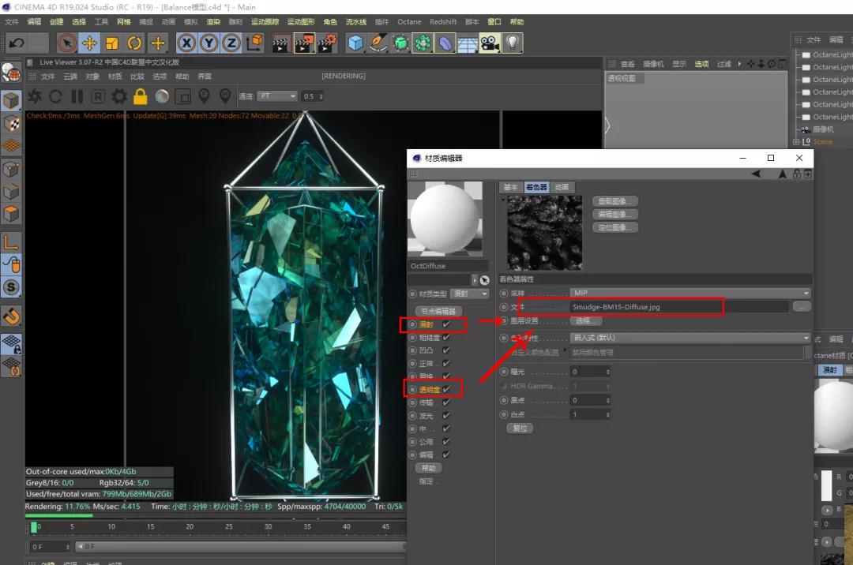The height and width of the screenshot is (565, 853).
Task: Click the file browse '...' button
Action: (x=802, y=307)
